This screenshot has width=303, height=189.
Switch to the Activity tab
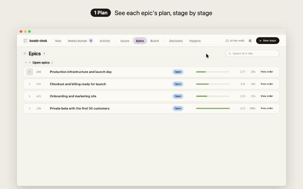(x=105, y=41)
